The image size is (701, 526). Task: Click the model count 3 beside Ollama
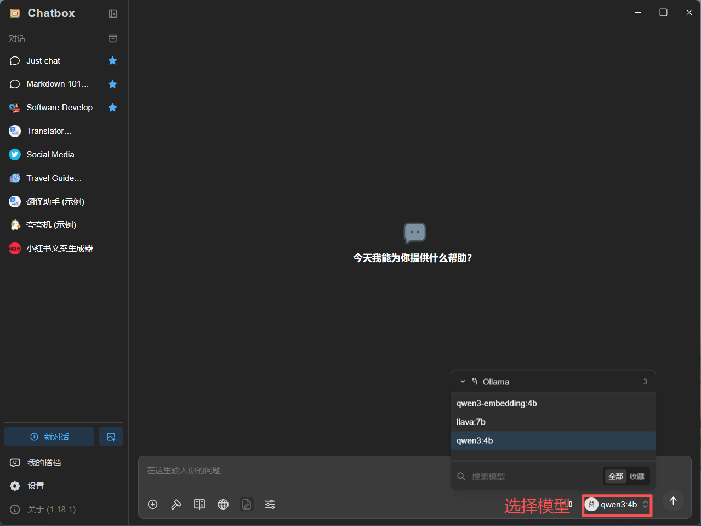pos(645,382)
